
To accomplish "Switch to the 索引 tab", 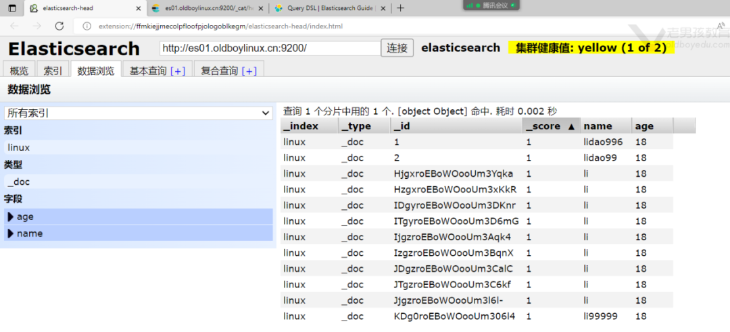I will [53, 71].
